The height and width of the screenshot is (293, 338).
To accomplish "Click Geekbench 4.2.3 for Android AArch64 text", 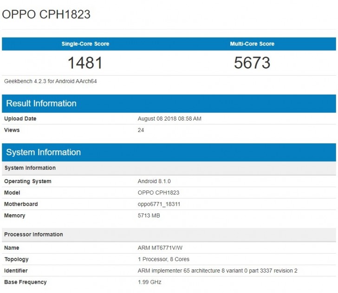I will click(x=51, y=81).
